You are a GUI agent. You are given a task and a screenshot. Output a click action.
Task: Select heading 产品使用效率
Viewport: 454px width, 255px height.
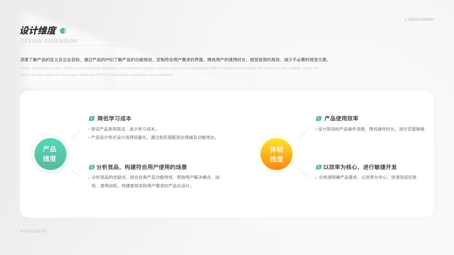click(341, 118)
